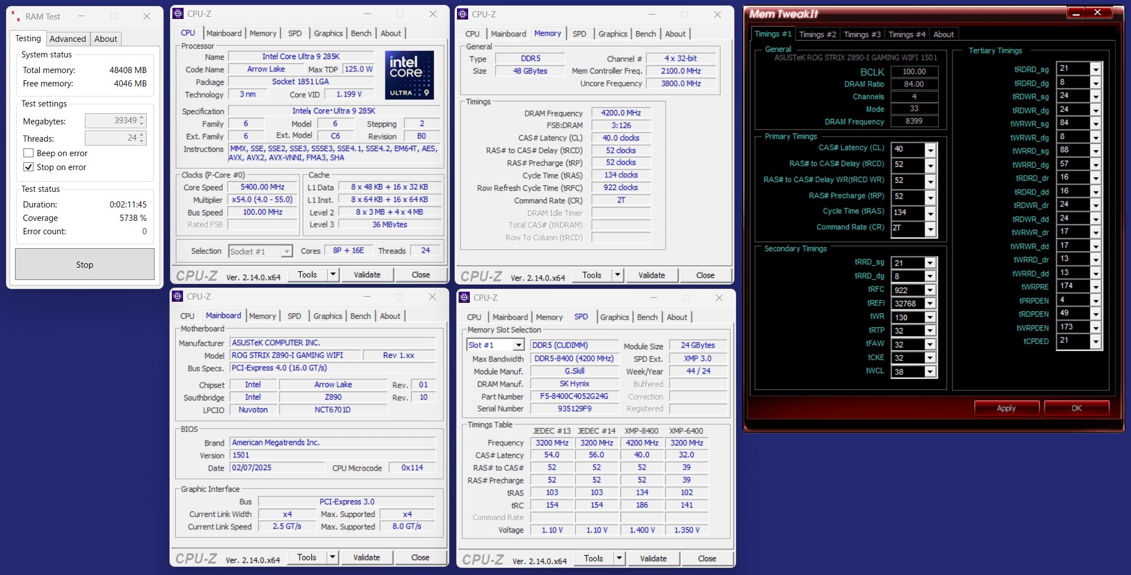Viewport: 1131px width, 575px height.
Task: Click the CPU-Z icon of the Intel Core Ultra window
Action: coord(178,14)
